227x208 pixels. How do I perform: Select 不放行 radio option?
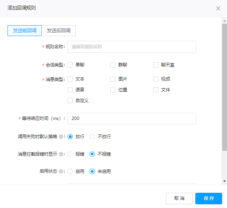click(92, 137)
